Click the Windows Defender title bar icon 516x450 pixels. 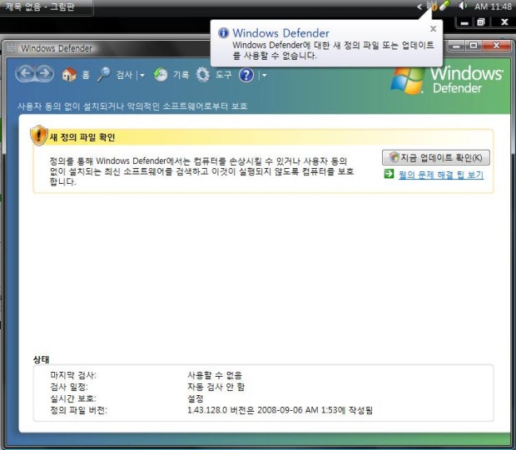12,48
